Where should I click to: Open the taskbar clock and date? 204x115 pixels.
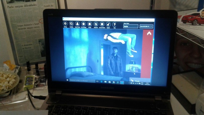pyautogui.click(x=147, y=84)
